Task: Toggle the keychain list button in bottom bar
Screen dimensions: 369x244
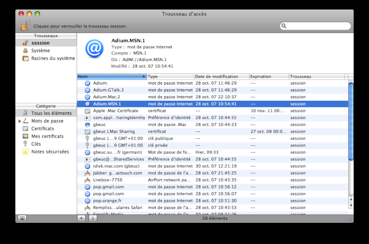Action: click(22, 218)
